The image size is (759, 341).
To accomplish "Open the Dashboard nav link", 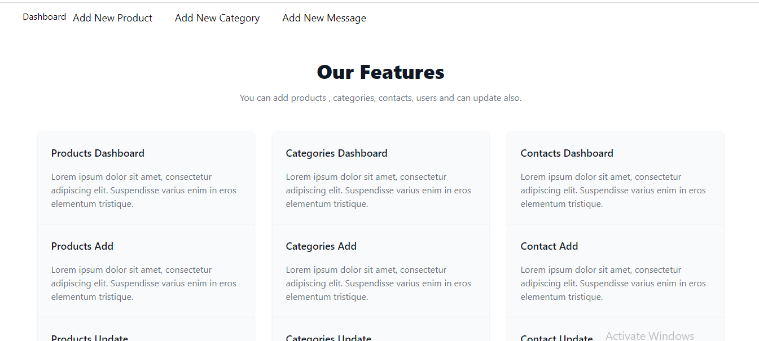I will point(44,17).
